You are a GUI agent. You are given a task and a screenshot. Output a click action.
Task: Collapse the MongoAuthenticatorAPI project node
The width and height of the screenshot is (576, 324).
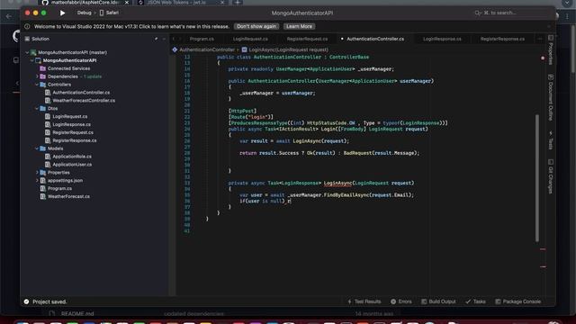(32, 60)
